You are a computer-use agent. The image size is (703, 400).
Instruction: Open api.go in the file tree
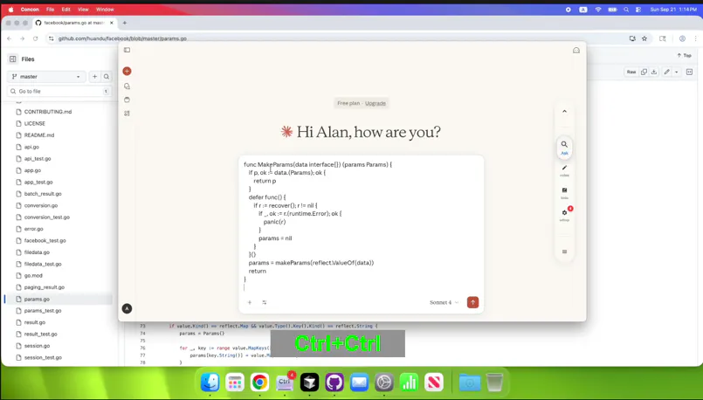(x=31, y=147)
